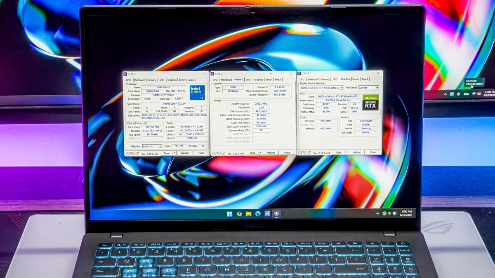Viewport: 495px width, 278px height.
Task: Click the Intel Core 5 logo badge
Action: (x=198, y=93)
